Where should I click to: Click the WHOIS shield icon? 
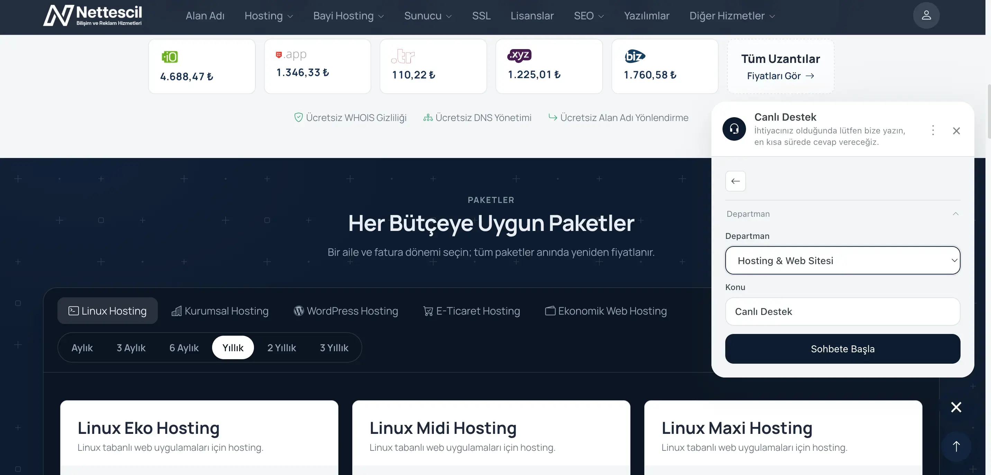[298, 118]
